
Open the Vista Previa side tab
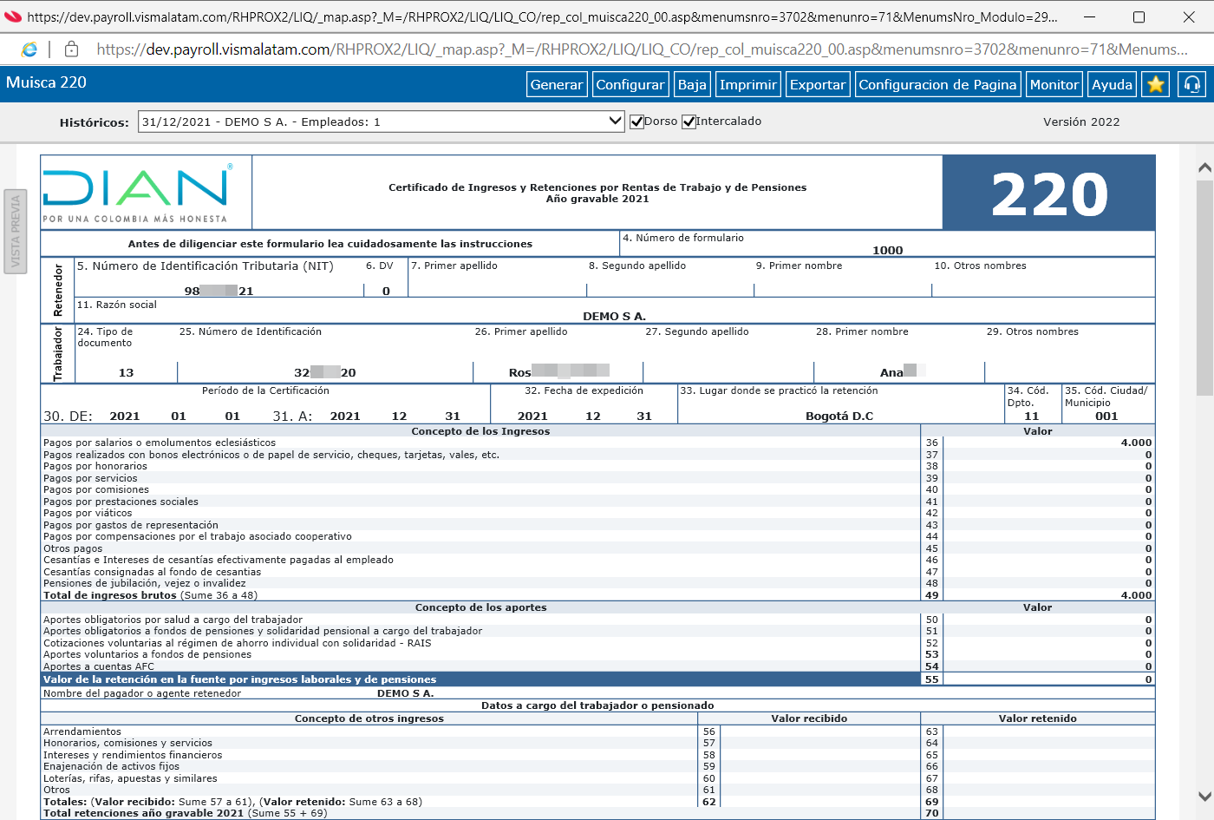coord(16,231)
